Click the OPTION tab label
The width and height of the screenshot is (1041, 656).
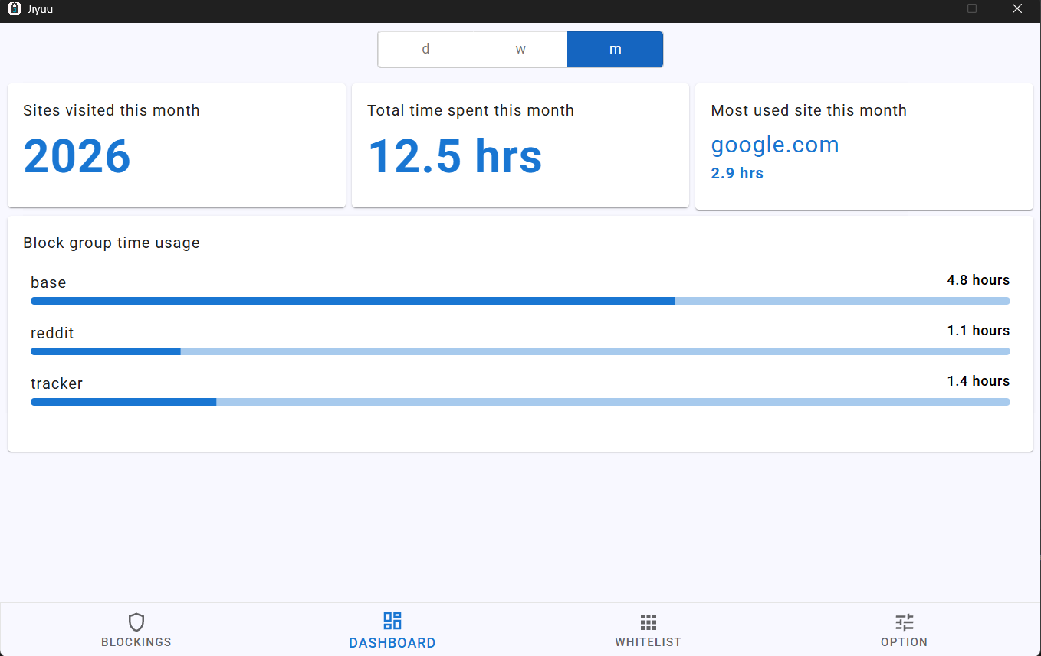click(x=905, y=642)
